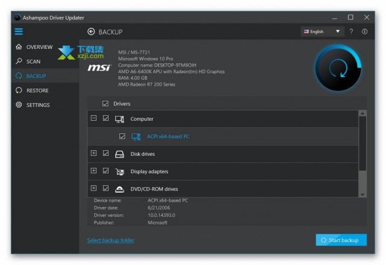Select the ACPI x64-based PC row text
Screen dimensions: 386x265
click(168, 136)
